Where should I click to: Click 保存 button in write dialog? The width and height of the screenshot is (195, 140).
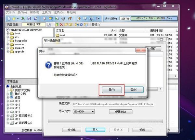click(153, 49)
